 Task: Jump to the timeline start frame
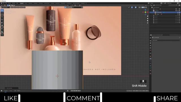tap(71, 91)
